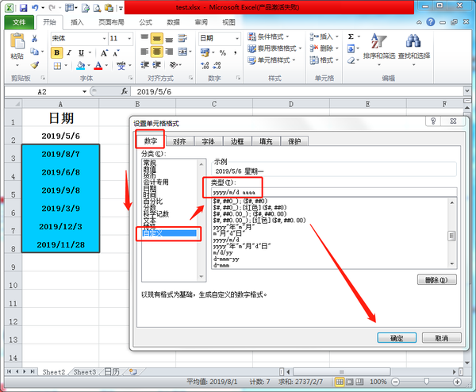The width and height of the screenshot is (476, 392).
Task: Switch to the 视图 ribbon tab
Action: [228, 22]
